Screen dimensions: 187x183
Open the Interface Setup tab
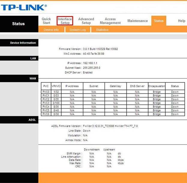click(65, 21)
